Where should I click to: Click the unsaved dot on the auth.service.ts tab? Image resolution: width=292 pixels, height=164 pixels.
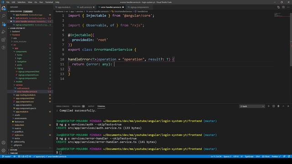coord(94,7)
